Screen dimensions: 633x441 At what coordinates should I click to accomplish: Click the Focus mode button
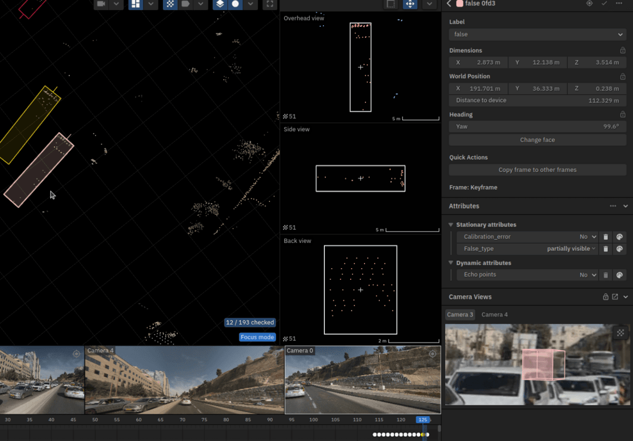[x=257, y=337]
